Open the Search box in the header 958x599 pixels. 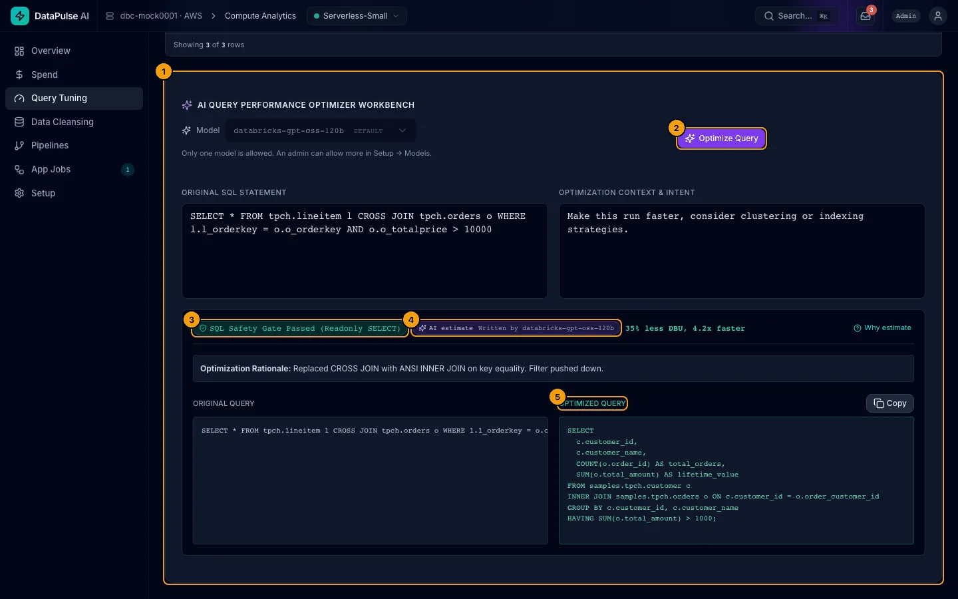tap(796, 16)
